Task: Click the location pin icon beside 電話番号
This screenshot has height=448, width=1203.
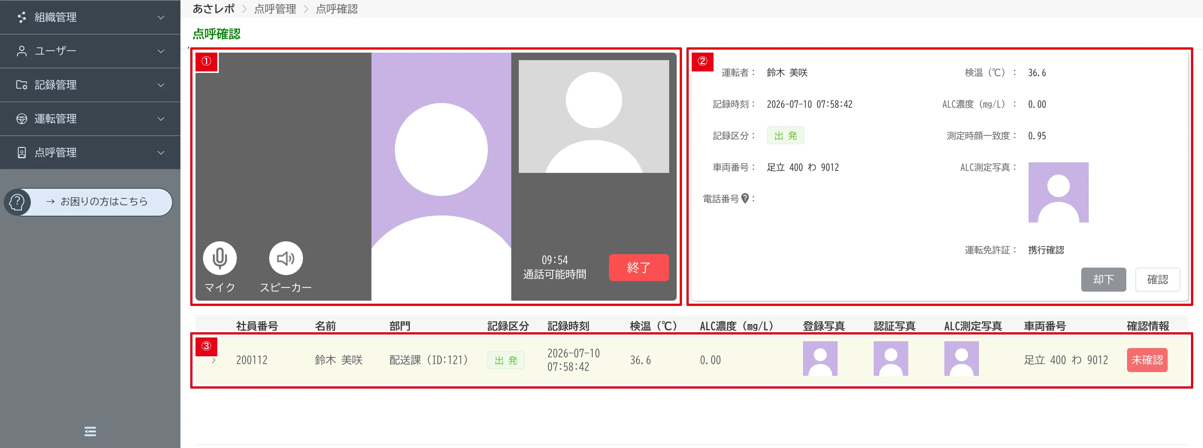Action: 745,198
